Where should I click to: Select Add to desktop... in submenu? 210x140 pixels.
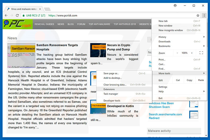point(124,78)
